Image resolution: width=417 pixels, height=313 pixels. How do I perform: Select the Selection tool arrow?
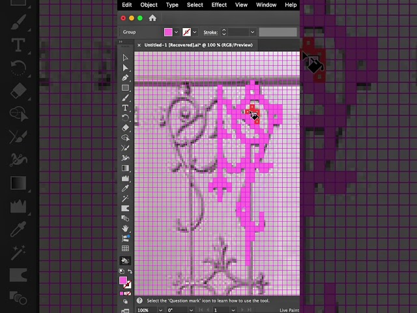[125, 58]
